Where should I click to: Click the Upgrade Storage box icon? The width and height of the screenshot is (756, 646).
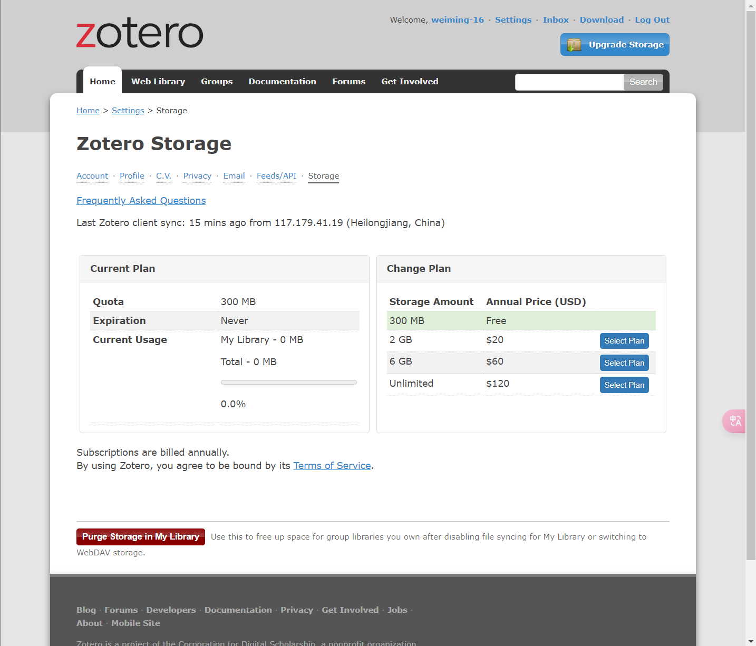coord(574,45)
